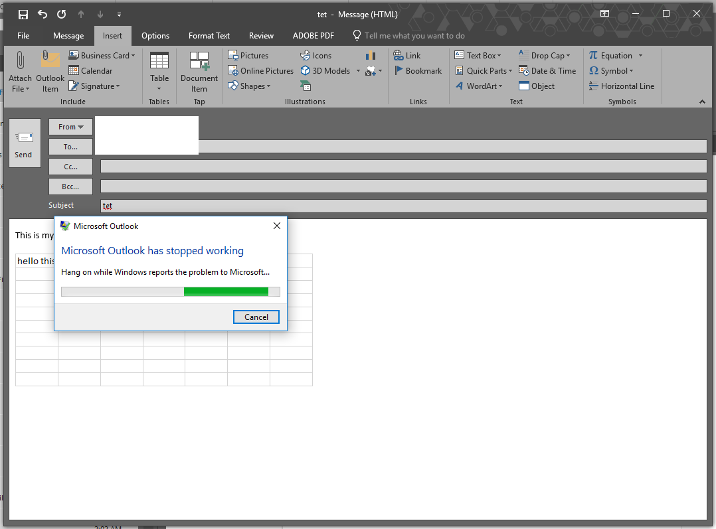Click the Document Item button

click(199, 72)
